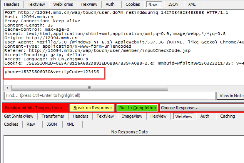This screenshot has width=244, height=163.
Task: Select the response TextView tab beside ImageView
Action: (105, 116)
